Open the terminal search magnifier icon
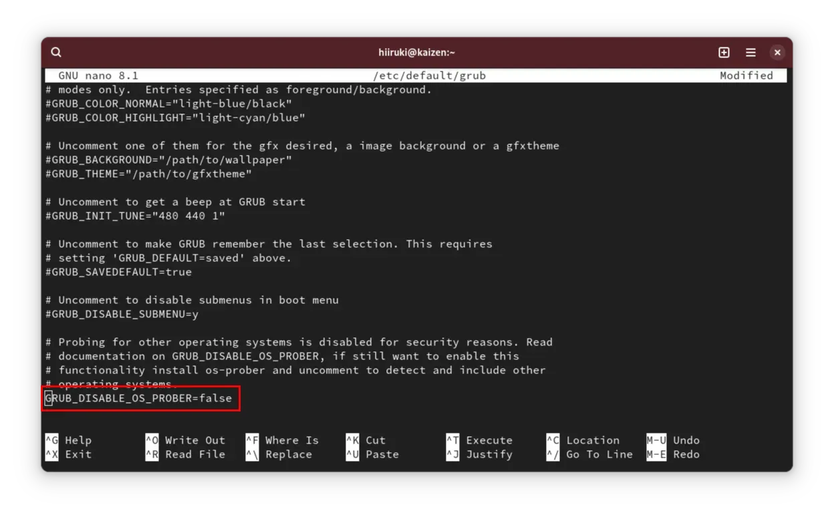The width and height of the screenshot is (834, 517). pyautogui.click(x=56, y=52)
